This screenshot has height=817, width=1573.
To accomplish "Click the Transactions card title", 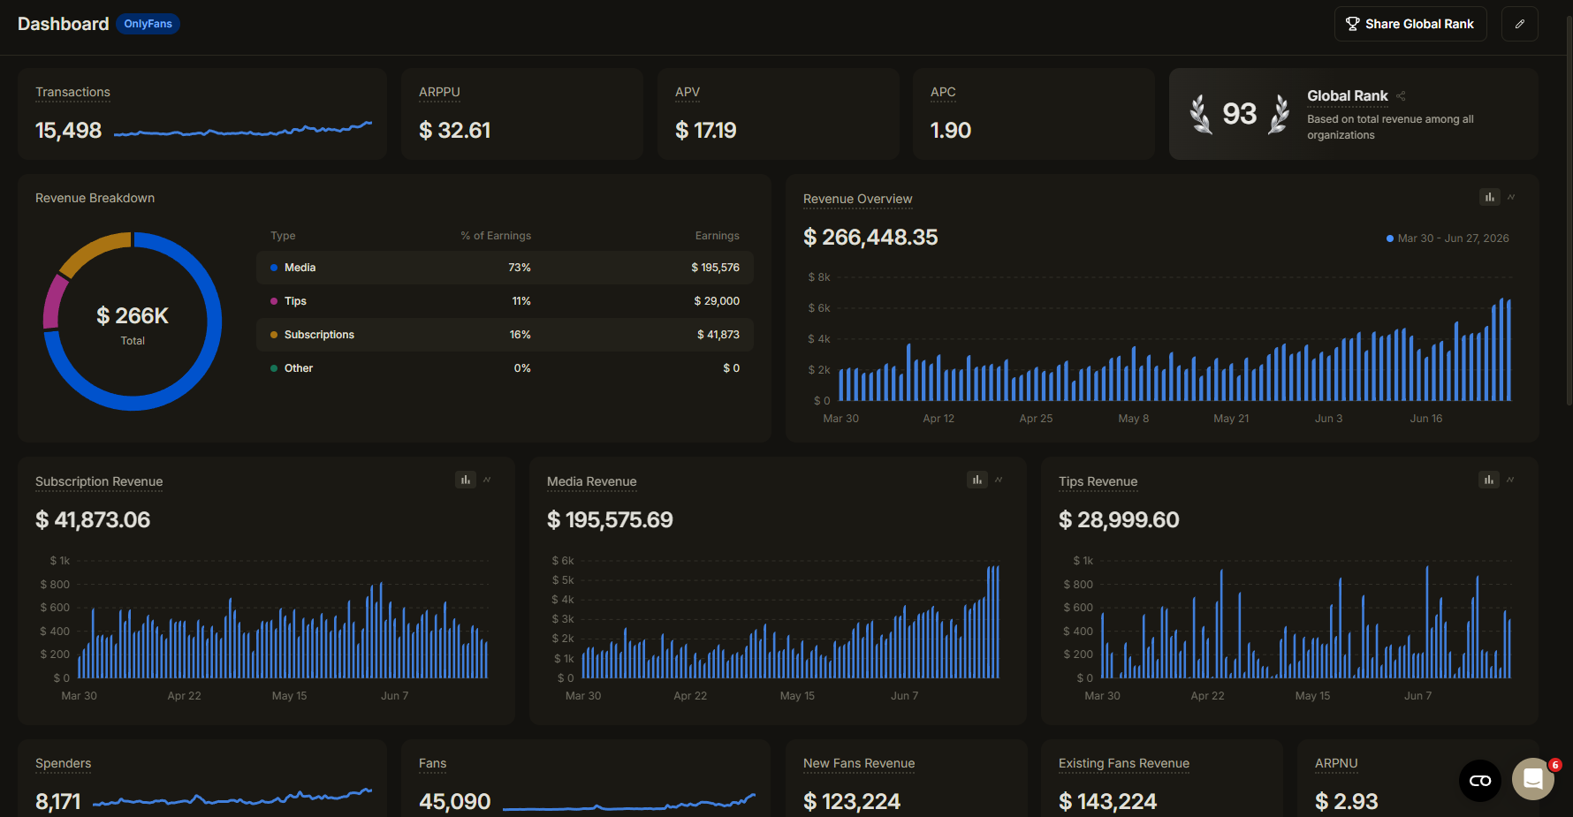I will click(x=72, y=92).
